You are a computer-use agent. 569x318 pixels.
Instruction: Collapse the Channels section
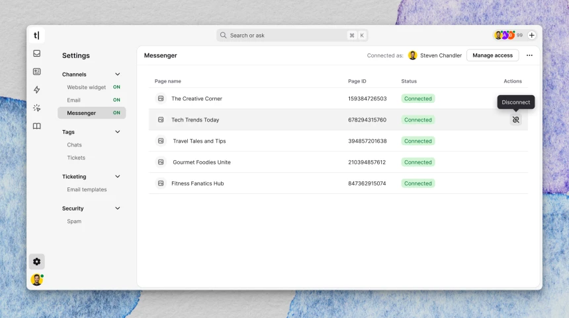tap(118, 74)
